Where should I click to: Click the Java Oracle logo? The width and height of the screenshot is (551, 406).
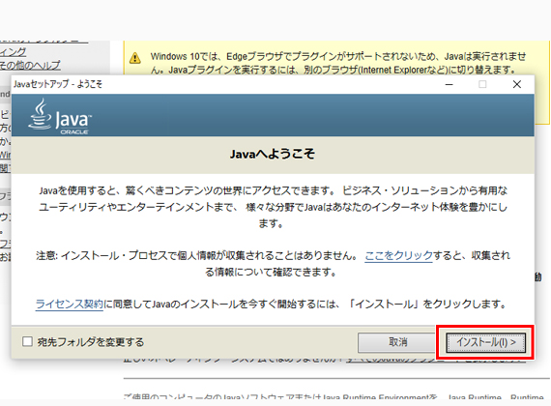60,116
